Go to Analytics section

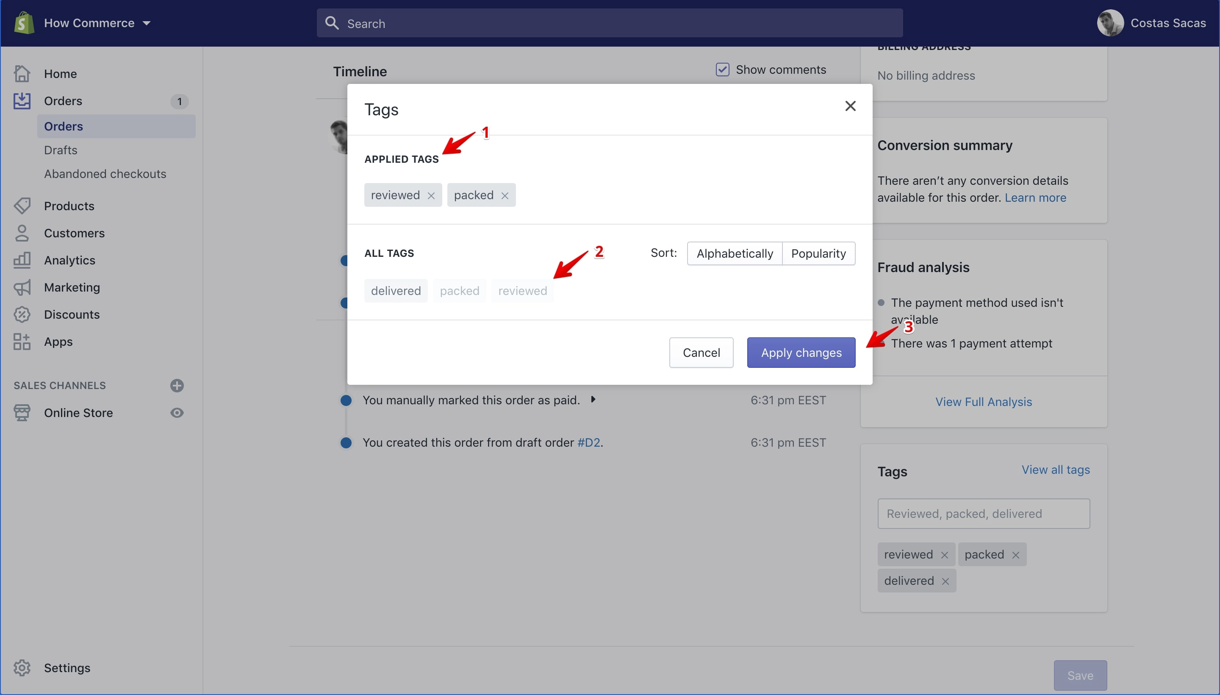pos(69,261)
